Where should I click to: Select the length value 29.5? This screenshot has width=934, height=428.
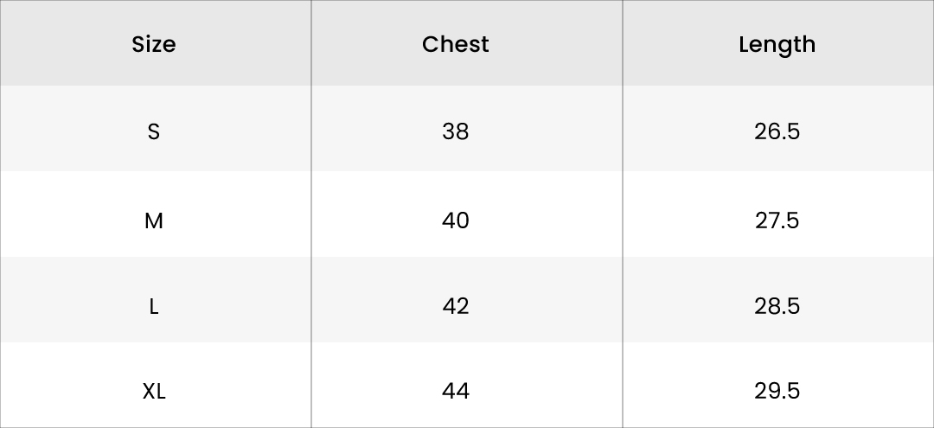pyautogui.click(x=777, y=392)
